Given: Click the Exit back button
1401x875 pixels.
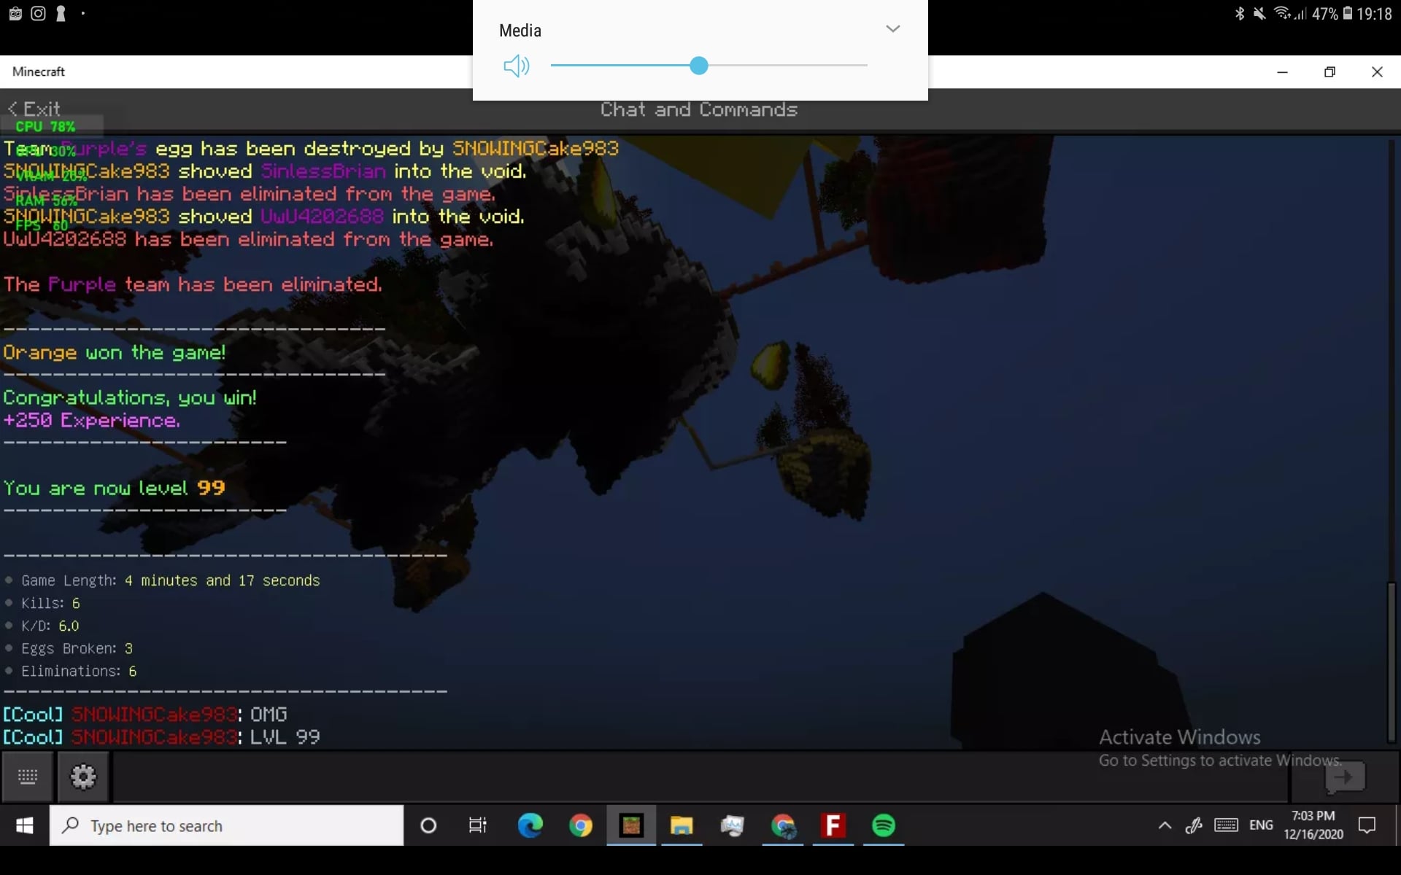Looking at the screenshot, I should click(34, 109).
